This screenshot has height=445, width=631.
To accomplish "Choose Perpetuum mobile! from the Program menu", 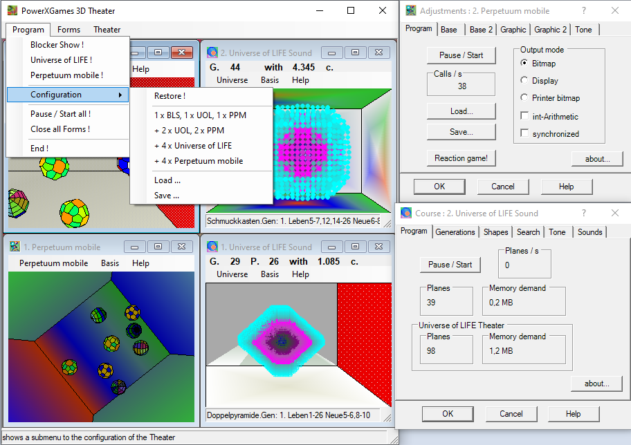I will (68, 75).
